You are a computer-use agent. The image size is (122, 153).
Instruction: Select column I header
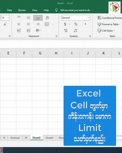(72, 53)
